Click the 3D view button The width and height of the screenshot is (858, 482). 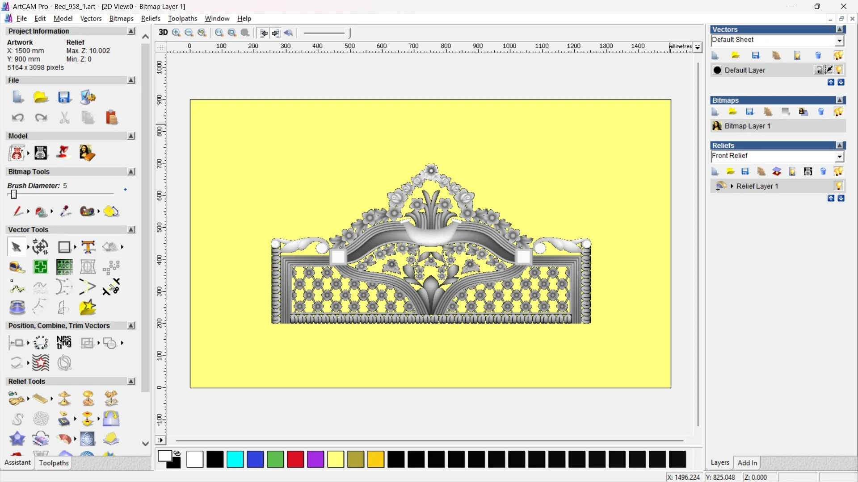tap(163, 33)
